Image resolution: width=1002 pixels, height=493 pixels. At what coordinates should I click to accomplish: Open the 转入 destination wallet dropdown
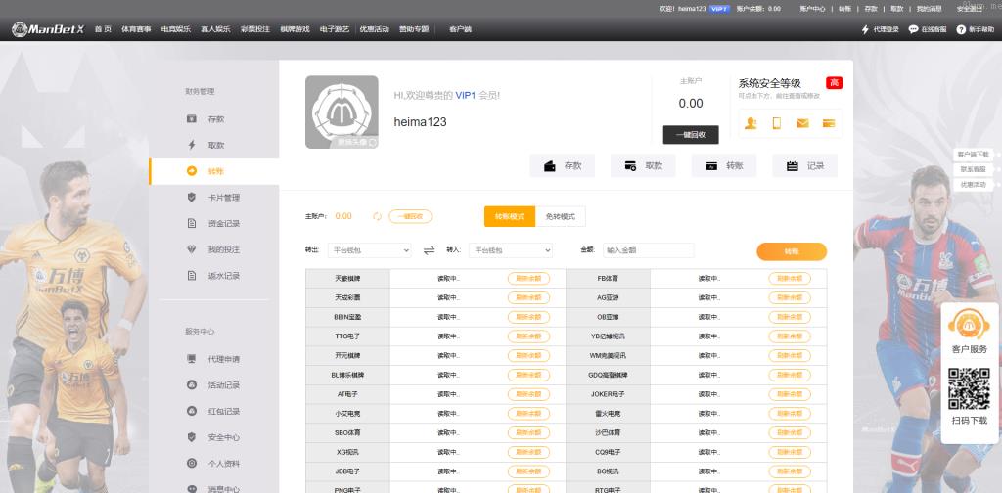click(511, 250)
